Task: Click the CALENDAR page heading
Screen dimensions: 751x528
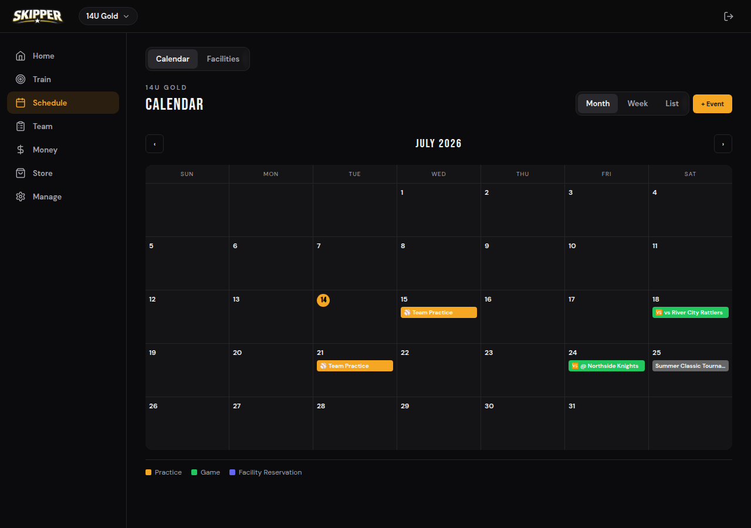Action: tap(174, 104)
